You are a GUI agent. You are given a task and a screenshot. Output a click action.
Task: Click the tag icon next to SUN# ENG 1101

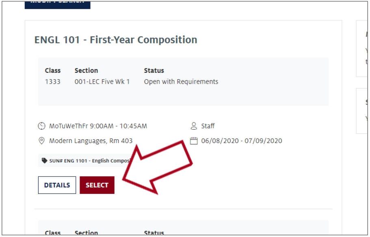(44, 161)
